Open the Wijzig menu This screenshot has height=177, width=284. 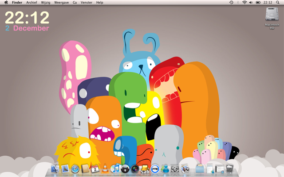click(46, 3)
